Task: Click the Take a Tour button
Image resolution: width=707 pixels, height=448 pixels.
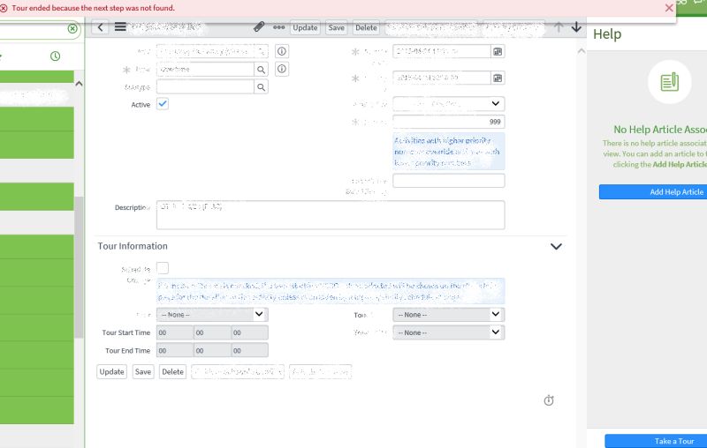Action: (656, 441)
